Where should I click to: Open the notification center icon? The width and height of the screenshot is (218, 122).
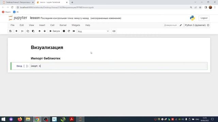tap(213, 119)
